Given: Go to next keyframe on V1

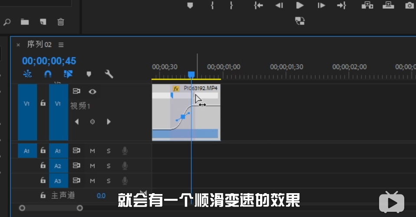Looking at the screenshot, I should [109, 122].
